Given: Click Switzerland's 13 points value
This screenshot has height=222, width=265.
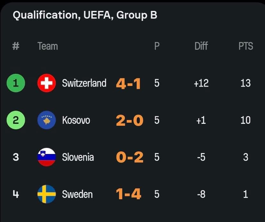Looking at the screenshot, I should pyautogui.click(x=245, y=83).
